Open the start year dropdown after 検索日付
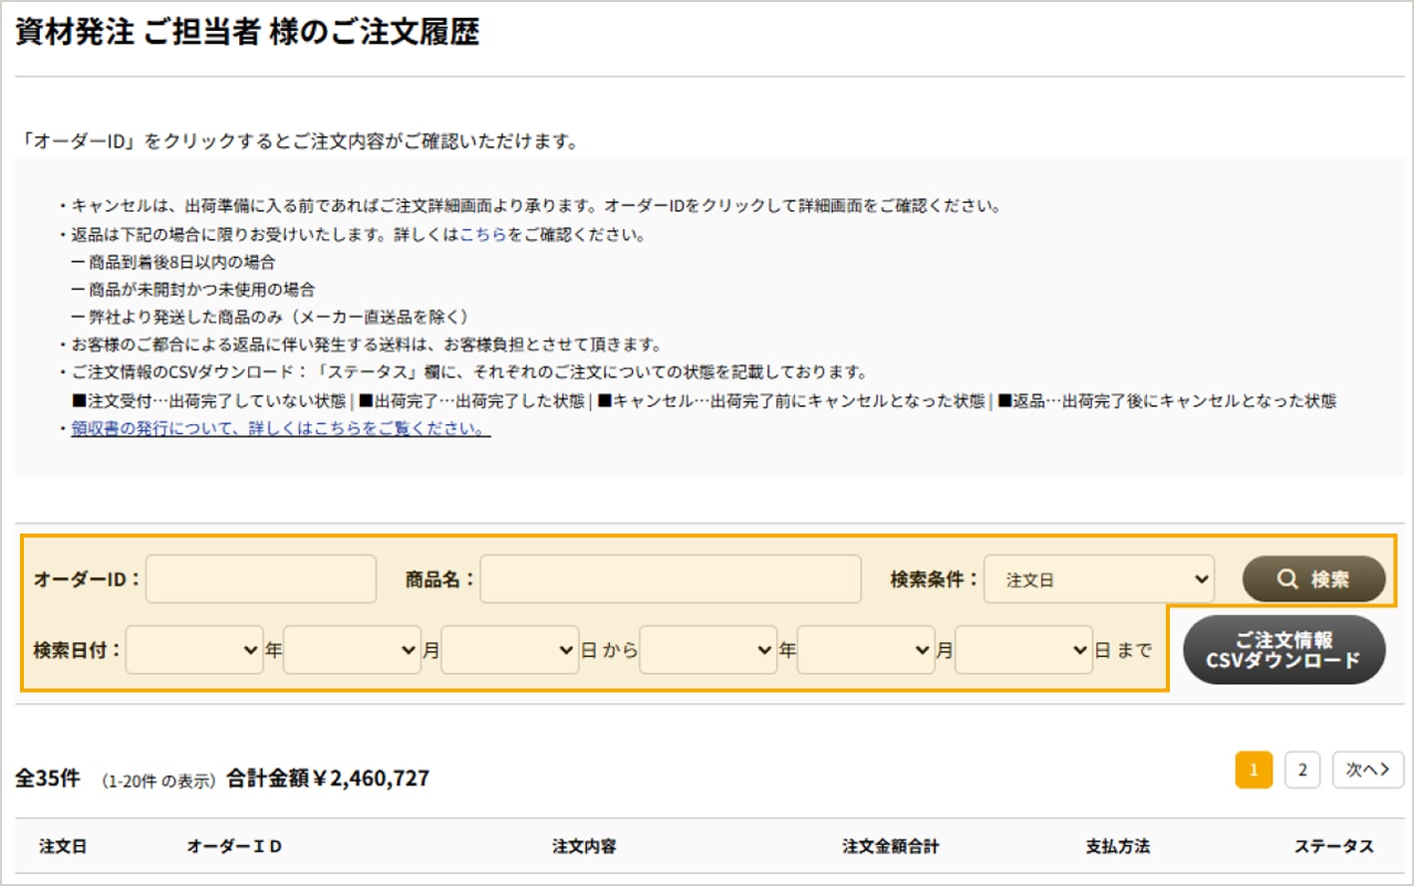The height and width of the screenshot is (886, 1414). [194, 650]
